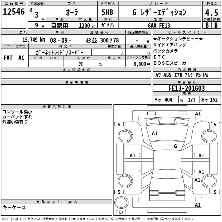
Task: Select A1 mark at rear bumper corner
Action: tap(198, 205)
